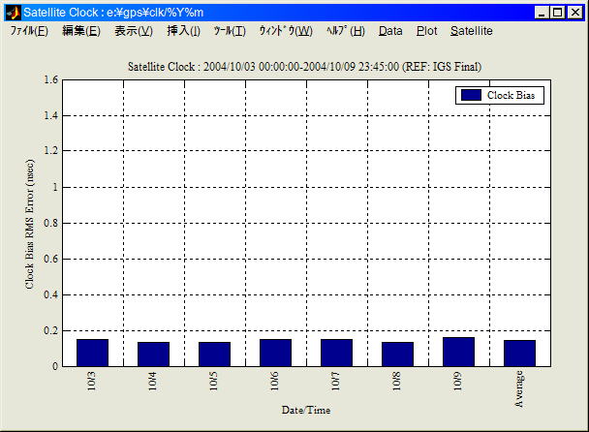The width and height of the screenshot is (589, 432).
Task: Click the blue Clock Bias legend swatch
Action: (x=471, y=95)
